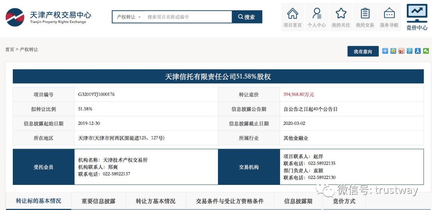
Task: Share to Sina Weibo icon
Action: 402,51
